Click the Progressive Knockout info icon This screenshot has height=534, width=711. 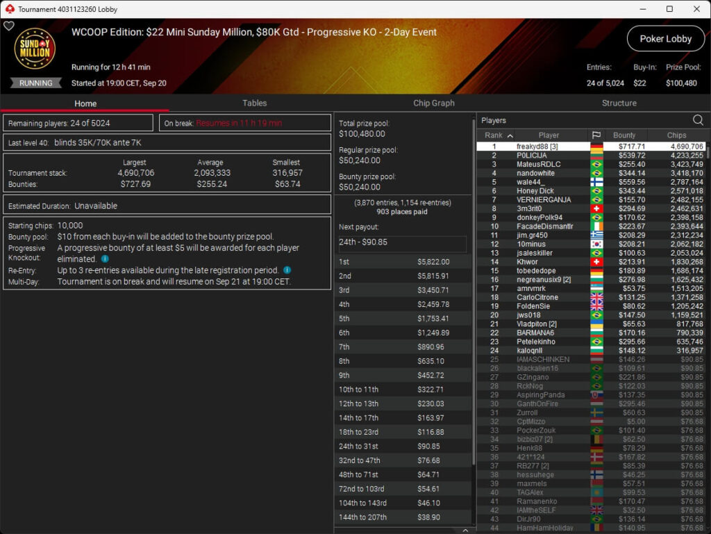[105, 259]
